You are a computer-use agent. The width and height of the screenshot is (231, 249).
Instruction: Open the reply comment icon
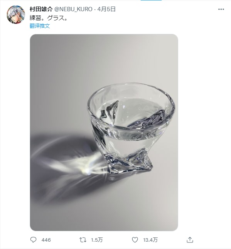34,240
